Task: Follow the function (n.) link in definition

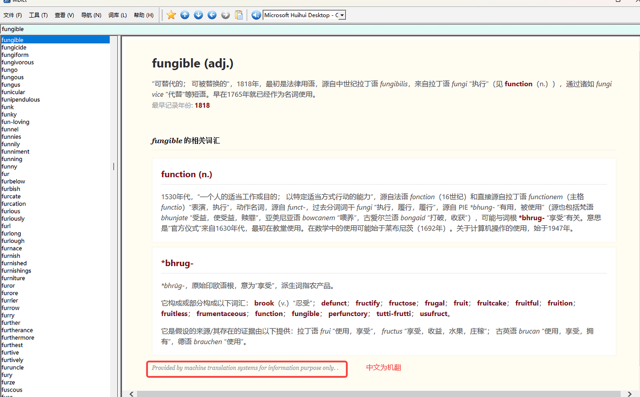Action: coord(518,84)
